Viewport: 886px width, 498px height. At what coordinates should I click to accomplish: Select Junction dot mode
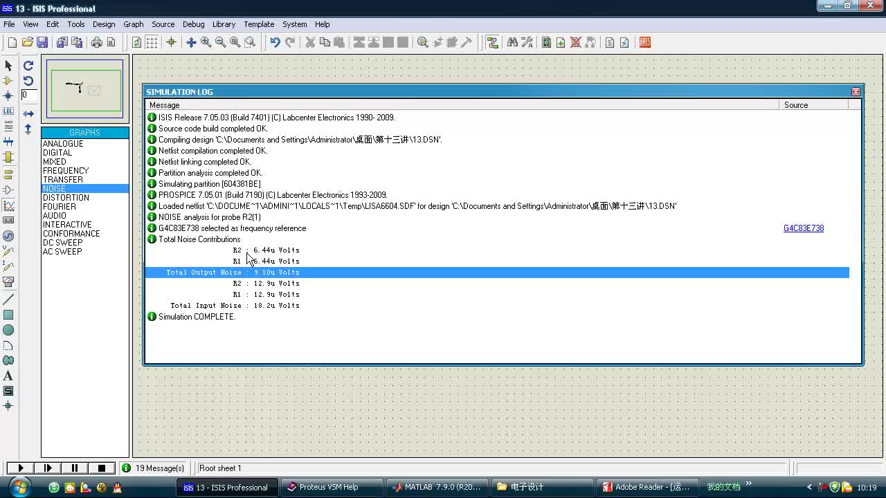[8, 95]
